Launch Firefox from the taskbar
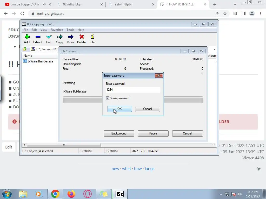266x199 pixels. point(71,194)
